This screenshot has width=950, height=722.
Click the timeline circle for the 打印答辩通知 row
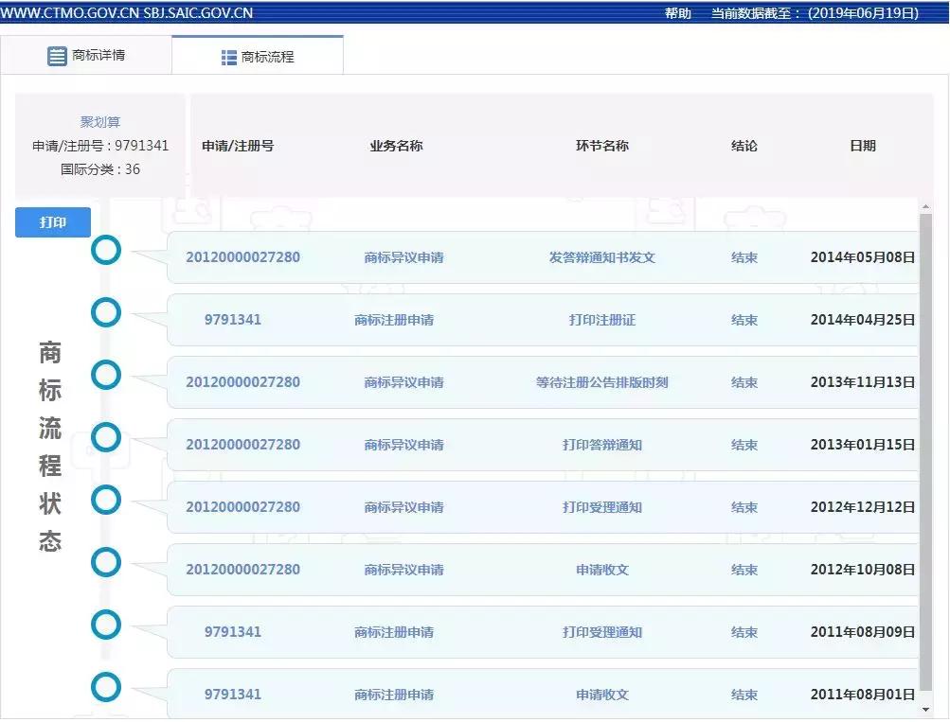click(x=106, y=437)
